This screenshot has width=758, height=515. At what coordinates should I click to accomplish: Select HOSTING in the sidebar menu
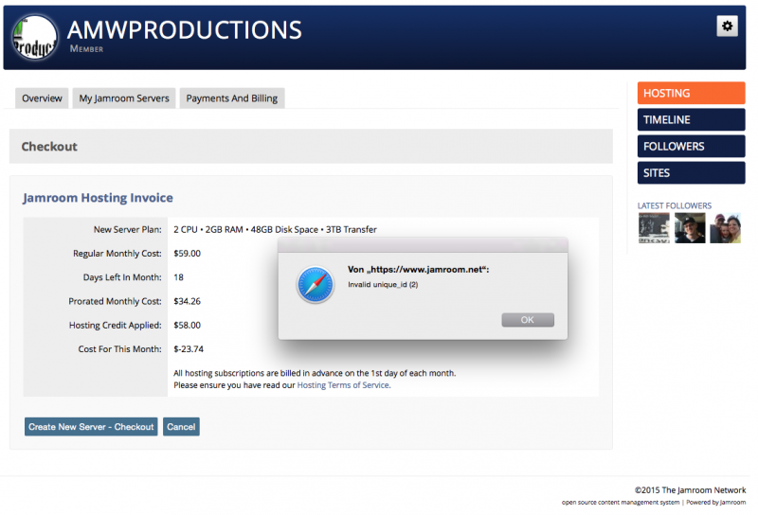pos(691,93)
